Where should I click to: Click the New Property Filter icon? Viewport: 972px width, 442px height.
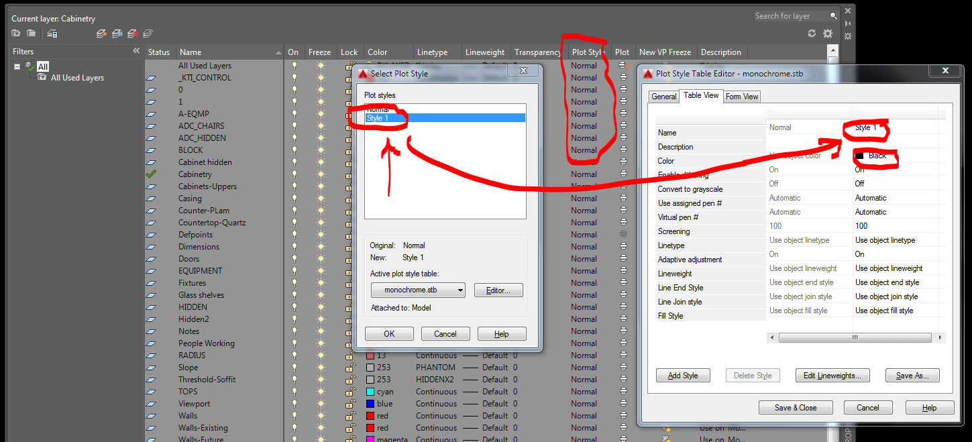16,34
